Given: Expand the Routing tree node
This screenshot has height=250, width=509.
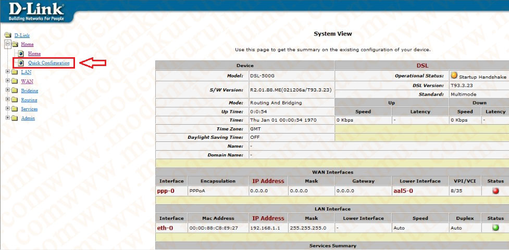Looking at the screenshot, I should 8,100.
